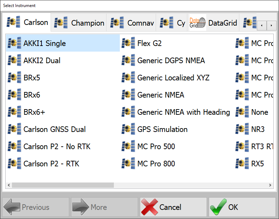Click the green checkmark OK icon

(218, 207)
